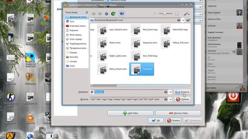
Task: Select the Night_Lights.wmv video file
Action: click(112, 56)
